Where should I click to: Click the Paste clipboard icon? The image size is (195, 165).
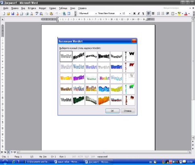point(51,14)
